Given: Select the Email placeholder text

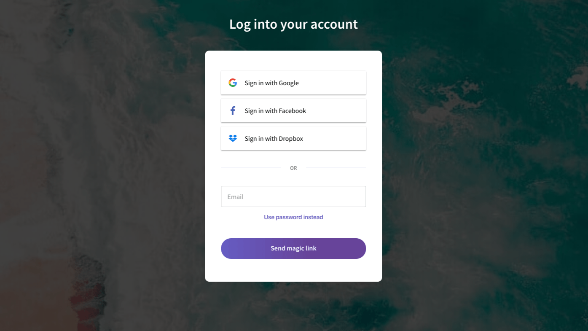Looking at the screenshot, I should 235,196.
